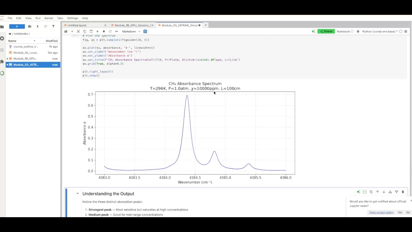Run the selected cell with play icon
Image resolution: width=412 pixels, height=232 pixels.
(98, 32)
